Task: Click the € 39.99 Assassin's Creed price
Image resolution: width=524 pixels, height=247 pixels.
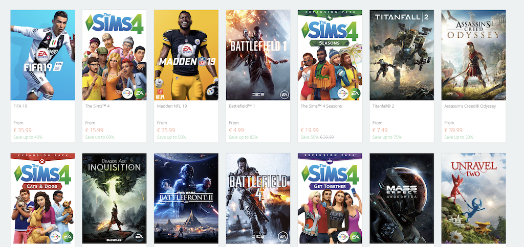Action: coord(453,130)
